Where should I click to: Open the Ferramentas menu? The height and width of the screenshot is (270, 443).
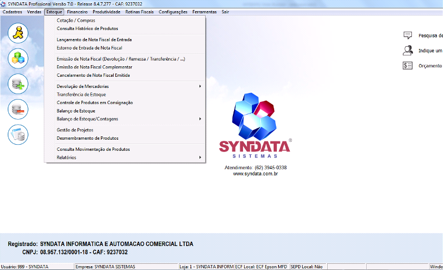click(x=205, y=12)
